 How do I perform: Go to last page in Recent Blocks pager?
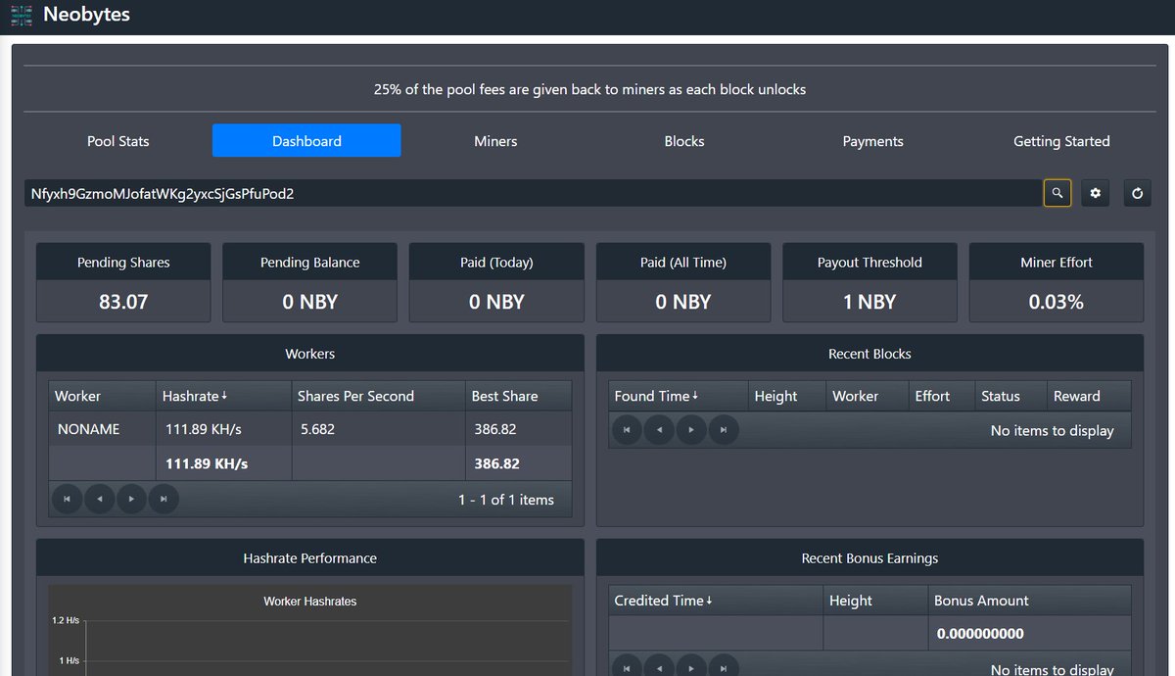724,430
